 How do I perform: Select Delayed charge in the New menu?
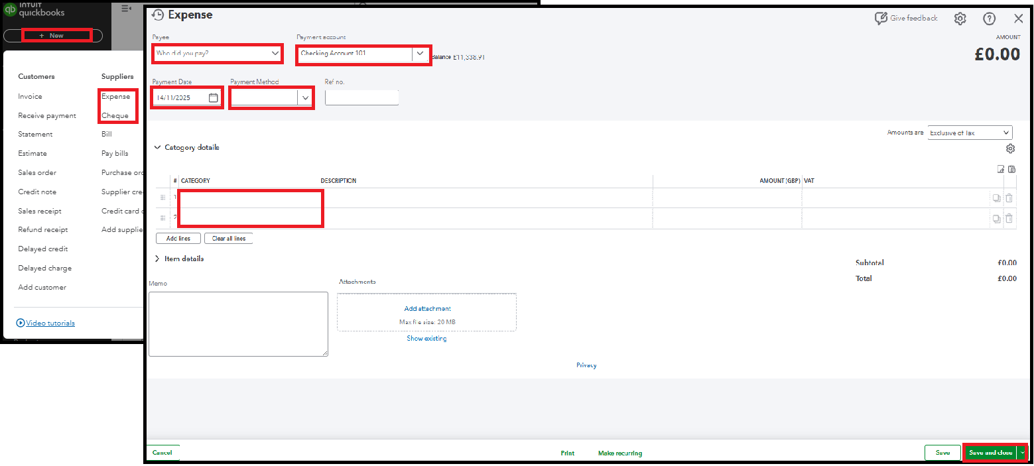pos(45,268)
